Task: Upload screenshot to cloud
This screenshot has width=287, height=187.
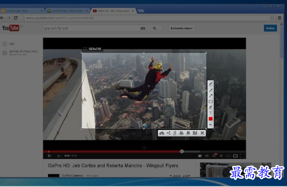Action: [x=161, y=133]
